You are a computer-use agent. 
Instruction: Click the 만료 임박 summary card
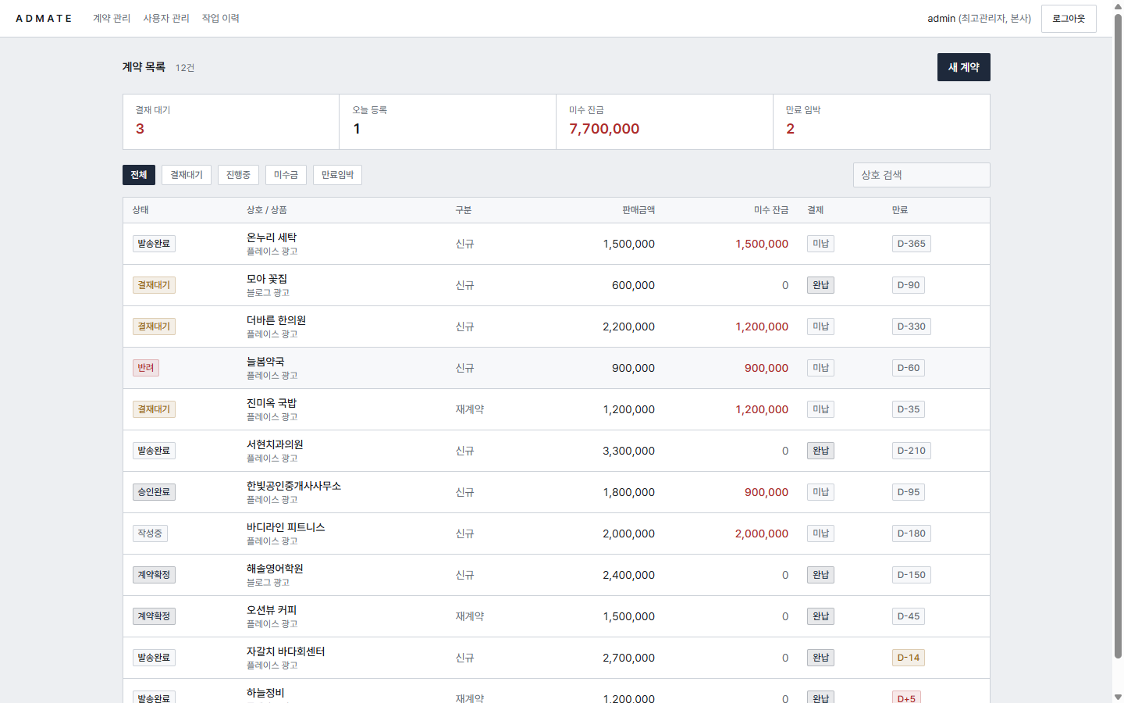coord(881,122)
